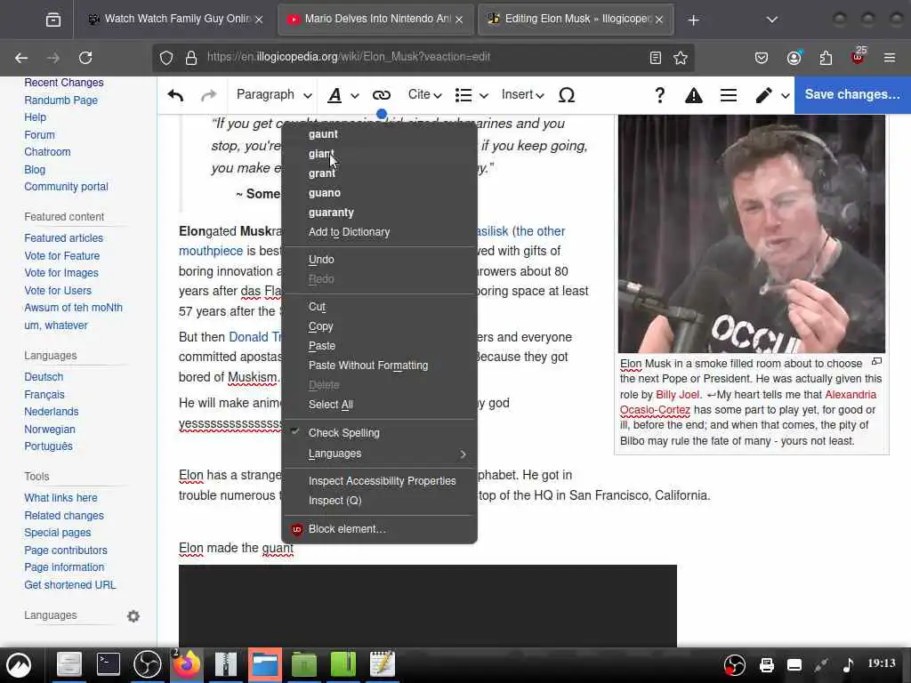
Task: Open text style formatting menu
Action: coord(343,95)
